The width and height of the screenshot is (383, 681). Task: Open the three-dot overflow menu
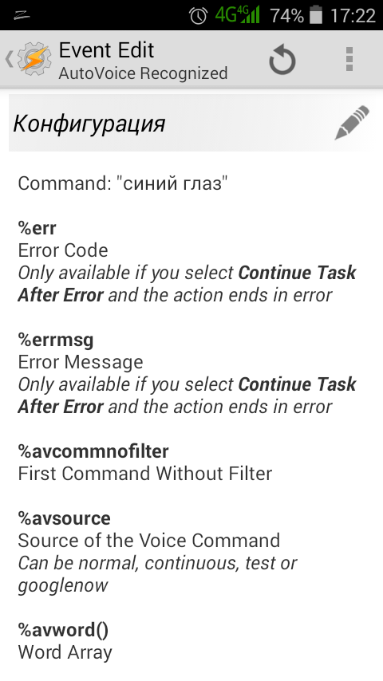coord(349,59)
